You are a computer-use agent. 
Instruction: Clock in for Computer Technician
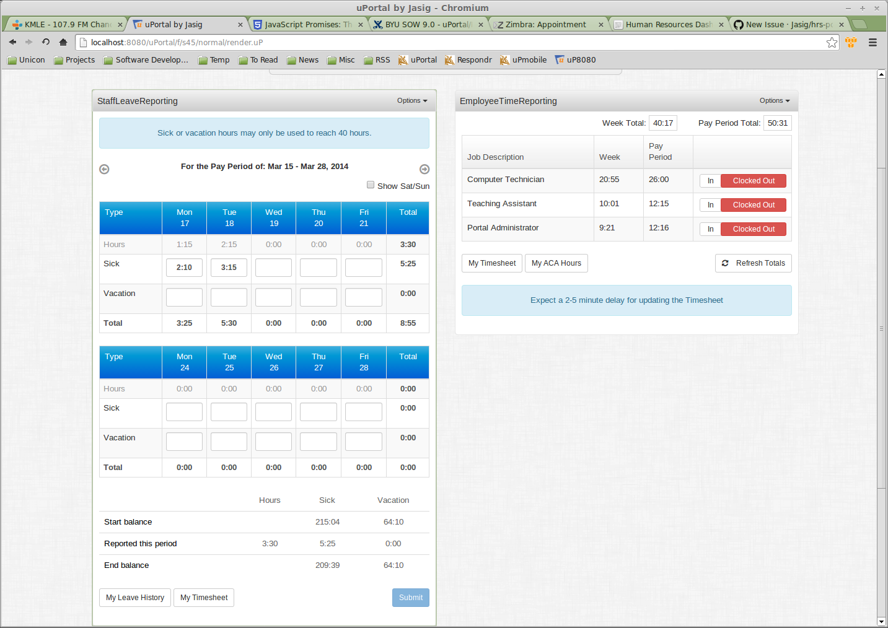pyautogui.click(x=710, y=181)
